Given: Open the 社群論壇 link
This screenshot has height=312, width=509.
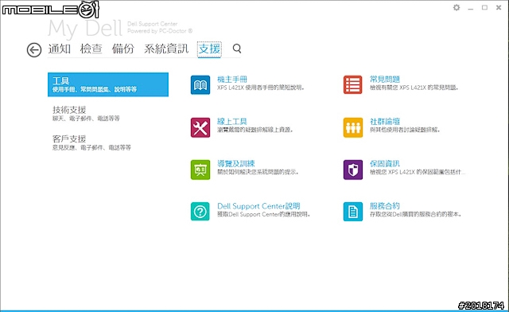Looking at the screenshot, I should pyautogui.click(x=385, y=122).
